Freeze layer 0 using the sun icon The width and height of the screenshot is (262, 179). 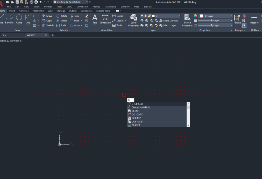[145, 16]
